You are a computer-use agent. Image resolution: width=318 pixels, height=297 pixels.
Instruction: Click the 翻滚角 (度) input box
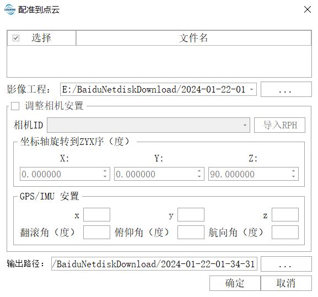click(x=97, y=232)
